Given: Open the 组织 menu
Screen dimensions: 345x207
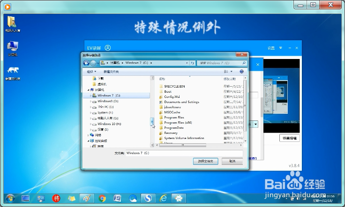Looking at the screenshot, I should click(x=91, y=72).
